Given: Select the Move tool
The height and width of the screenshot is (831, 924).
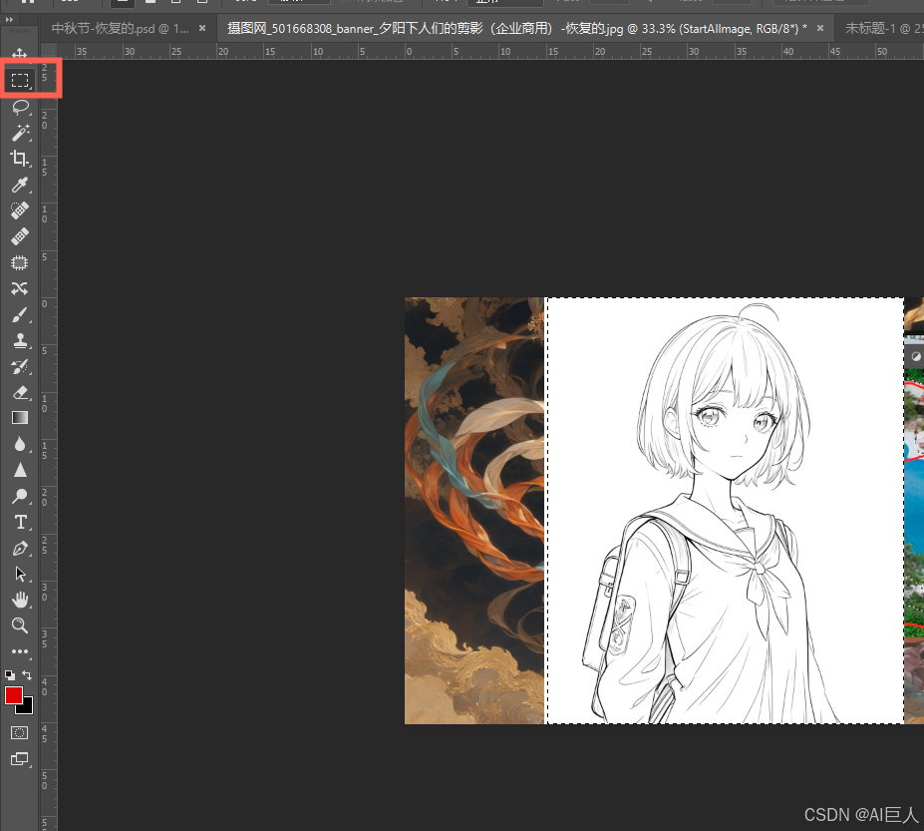Looking at the screenshot, I should (x=20, y=54).
